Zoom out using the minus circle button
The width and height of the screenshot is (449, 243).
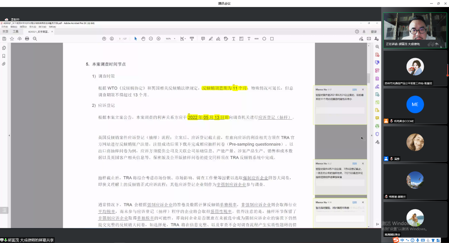click(x=151, y=39)
